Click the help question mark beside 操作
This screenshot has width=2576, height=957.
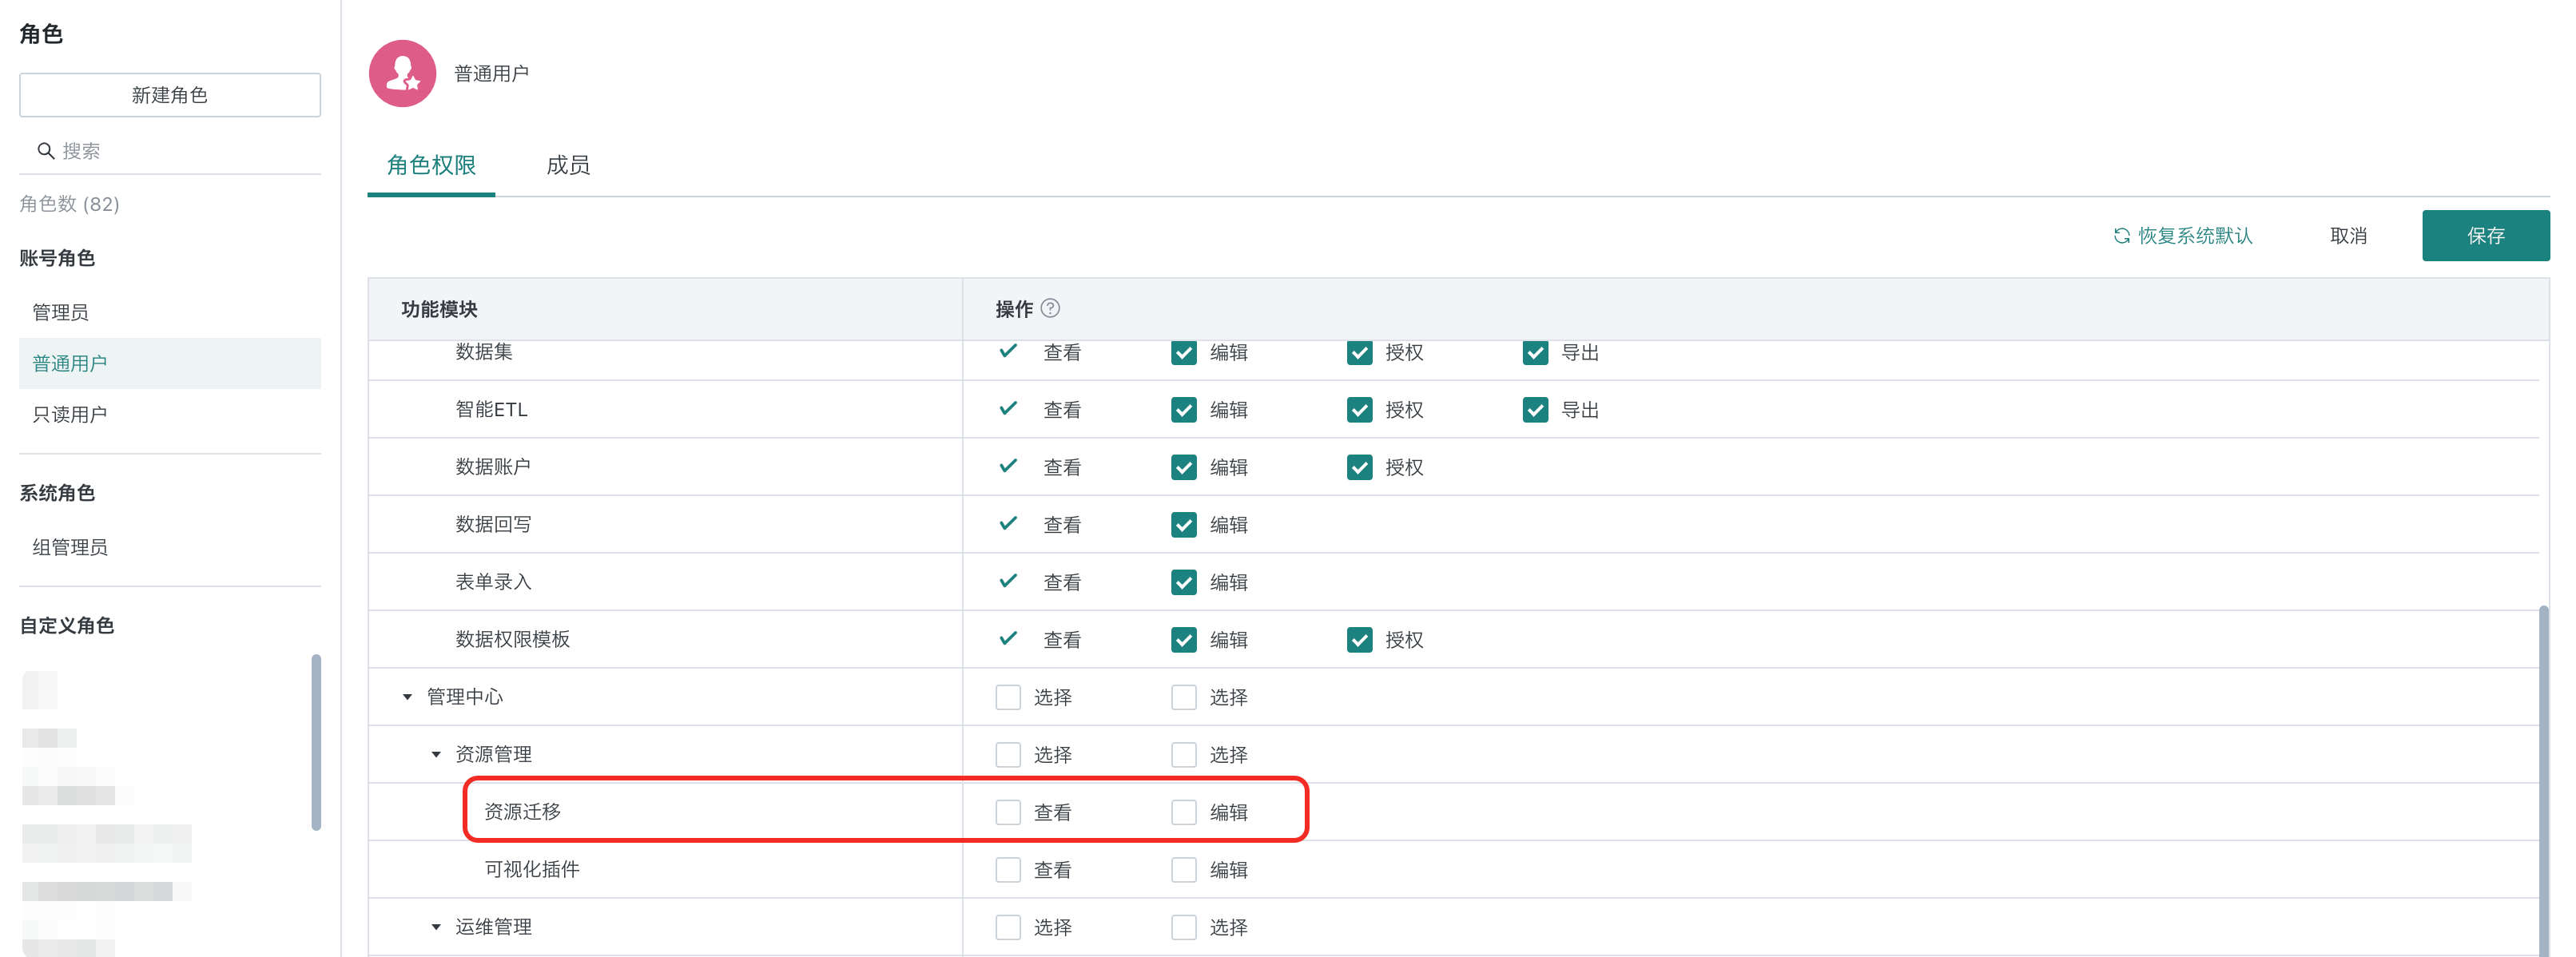pos(1050,308)
